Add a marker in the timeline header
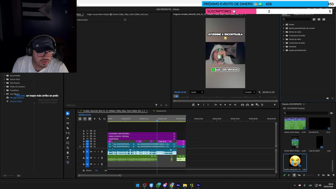This screenshot has height=189, width=336. coord(94,119)
